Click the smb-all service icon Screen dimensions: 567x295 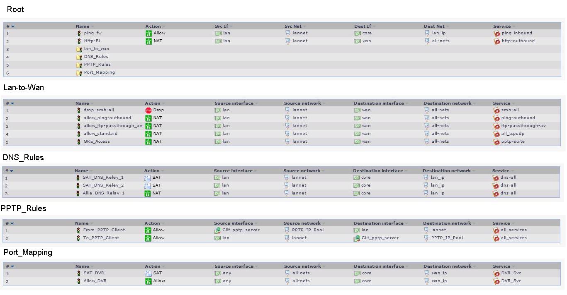click(496, 110)
